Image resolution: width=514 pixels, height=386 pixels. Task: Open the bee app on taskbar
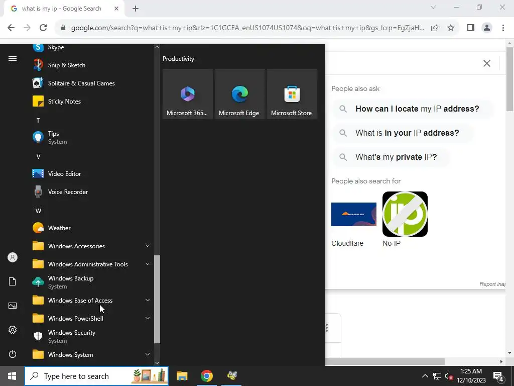coord(232,376)
